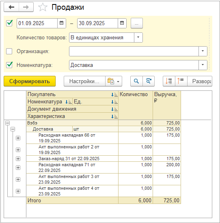
Task: Open the Настройки... button
Action: 84,81
